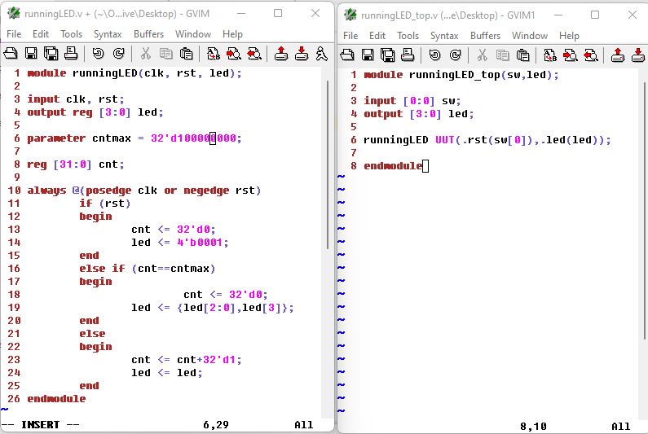
Task: Click Find Next icon in runningLED_top.v toolbar
Action: pyautogui.click(x=570, y=55)
